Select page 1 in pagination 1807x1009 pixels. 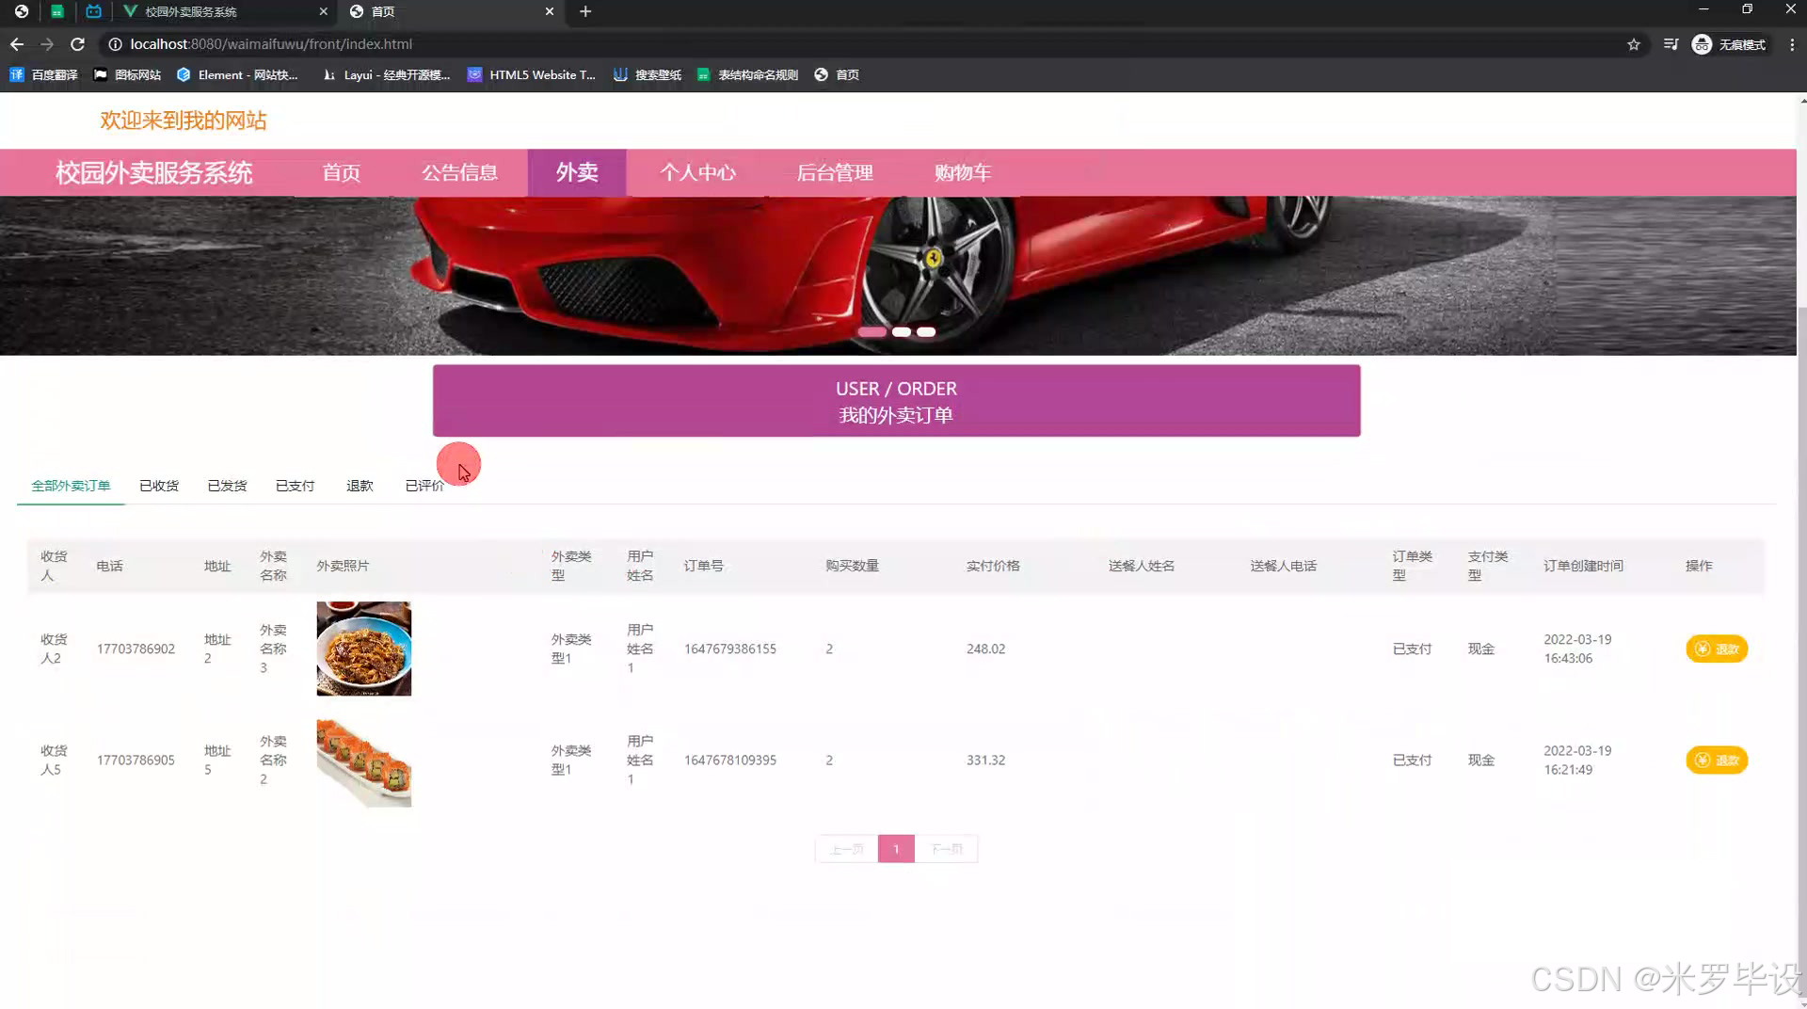click(x=896, y=849)
